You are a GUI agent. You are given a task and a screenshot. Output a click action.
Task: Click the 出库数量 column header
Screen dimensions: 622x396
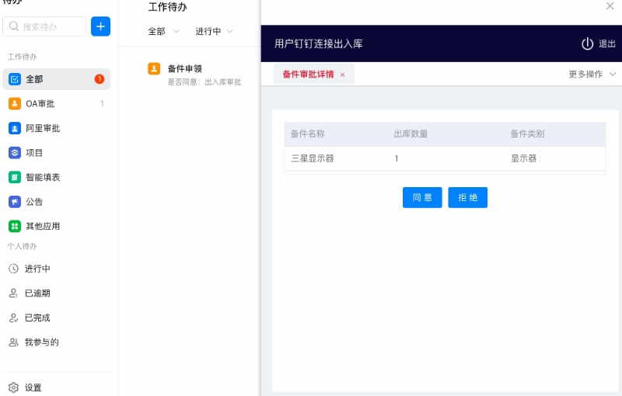(x=411, y=134)
